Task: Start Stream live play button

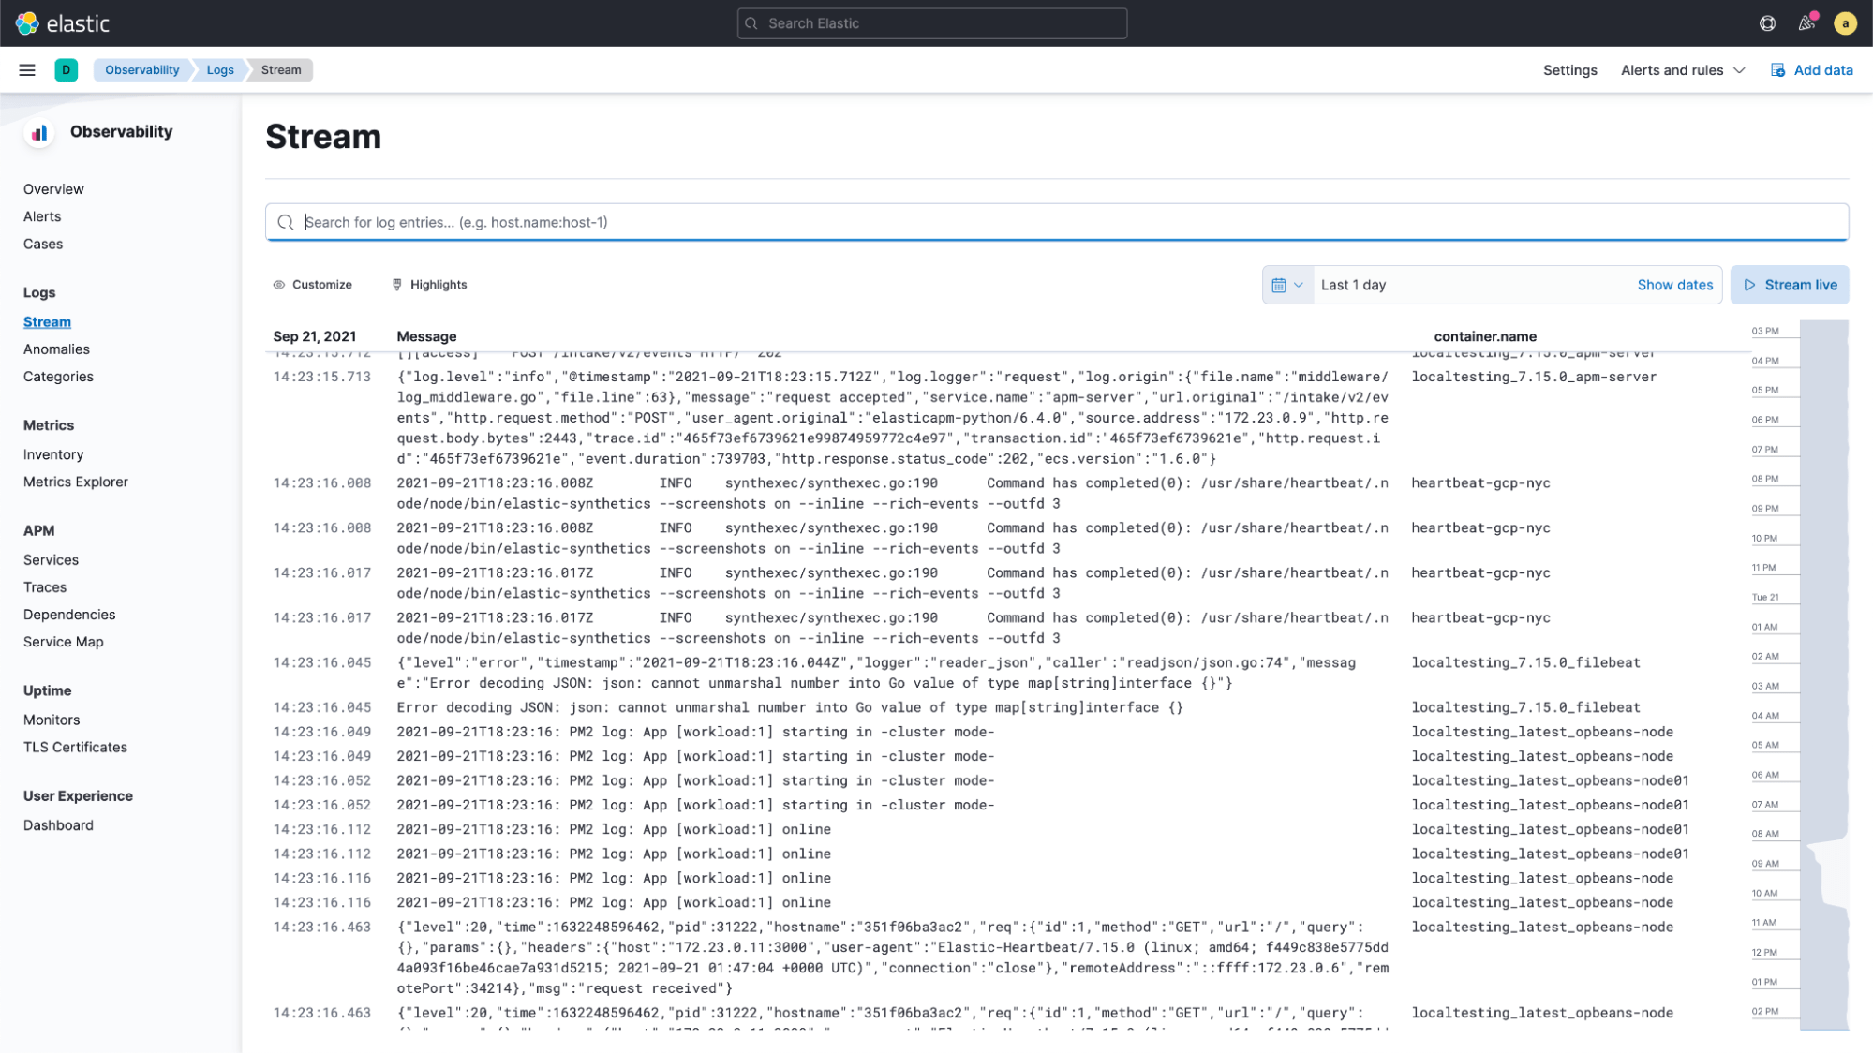Action: tap(1790, 285)
